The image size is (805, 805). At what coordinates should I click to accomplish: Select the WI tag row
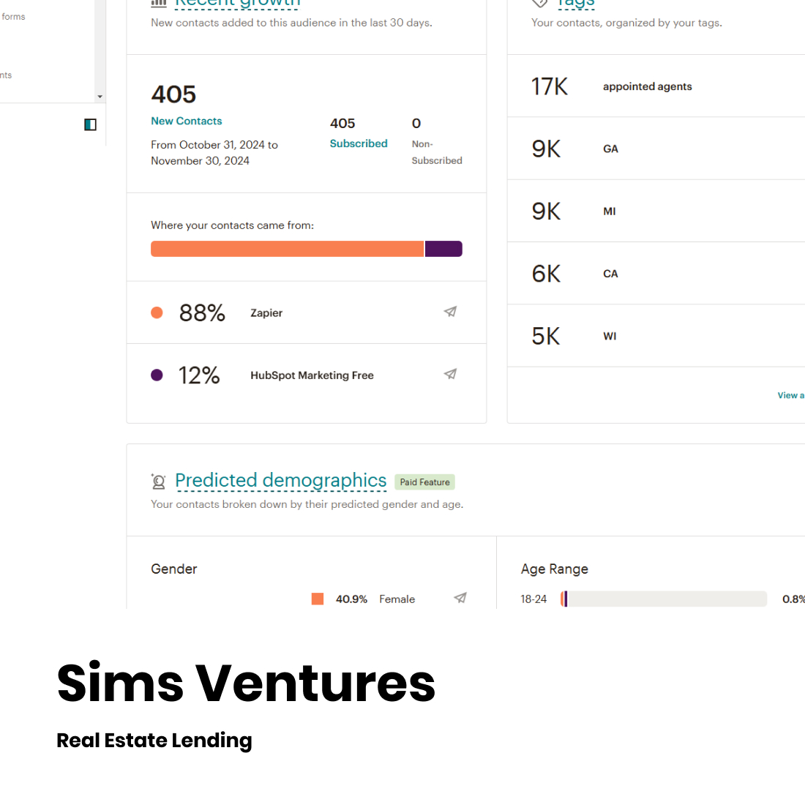tap(656, 337)
